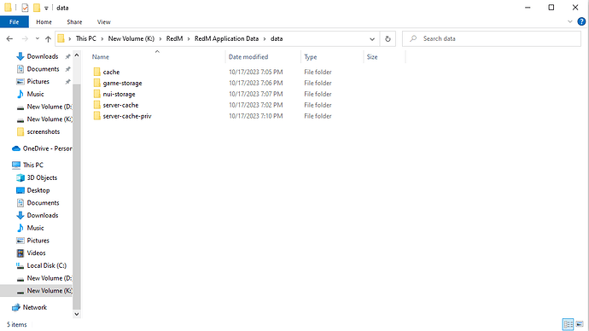Viewport: 589px width, 331px height.
Task: Open Network in navigation pane
Action: pos(34,307)
